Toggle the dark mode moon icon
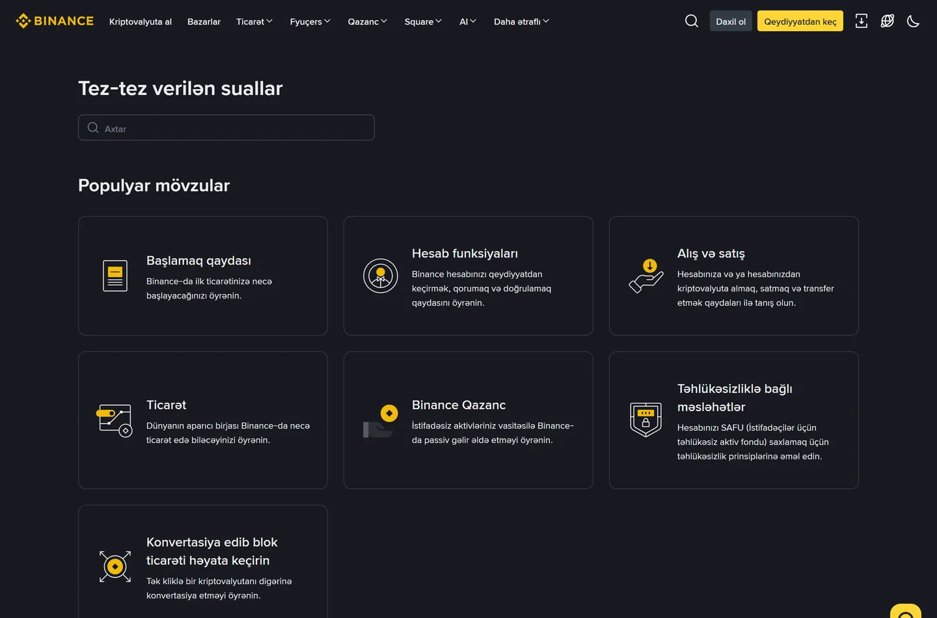937x618 pixels. [914, 21]
